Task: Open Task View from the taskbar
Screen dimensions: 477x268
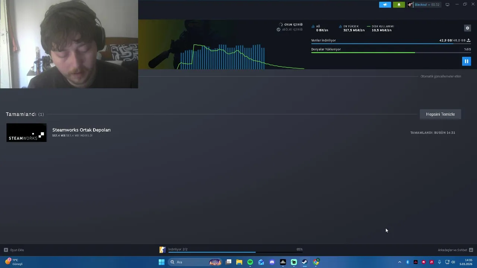Action: [x=228, y=262]
